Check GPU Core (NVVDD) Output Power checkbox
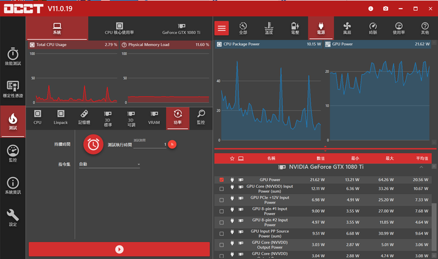The image size is (438, 259). coord(221,245)
